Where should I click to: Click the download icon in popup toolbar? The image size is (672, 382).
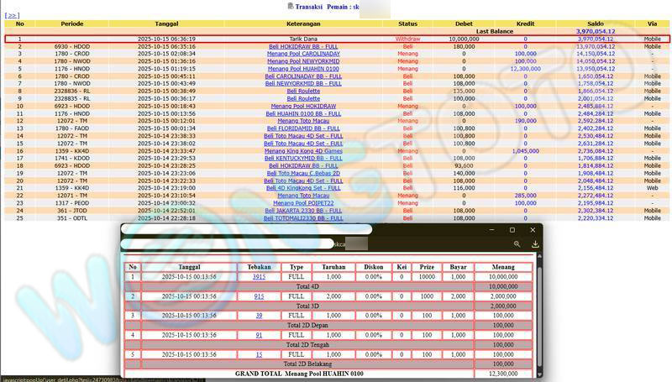[x=535, y=244]
